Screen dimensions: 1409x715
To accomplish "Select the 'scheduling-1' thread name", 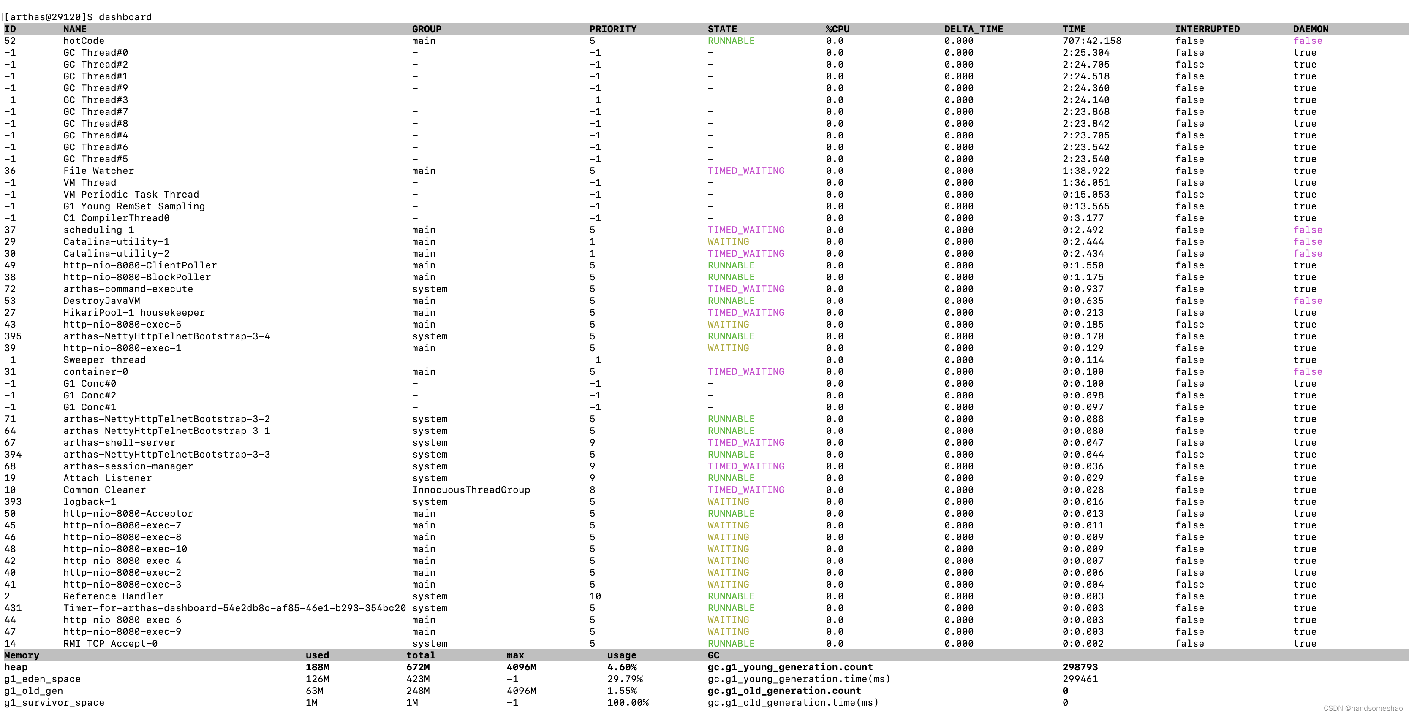I will click(x=98, y=230).
